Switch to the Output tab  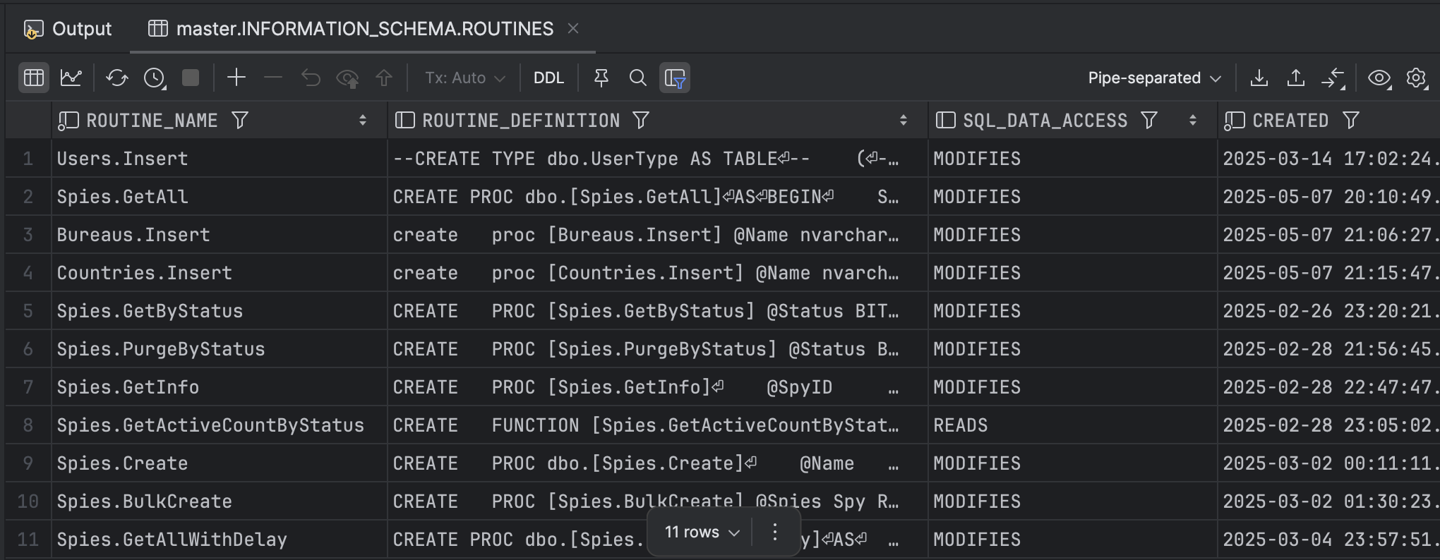68,29
